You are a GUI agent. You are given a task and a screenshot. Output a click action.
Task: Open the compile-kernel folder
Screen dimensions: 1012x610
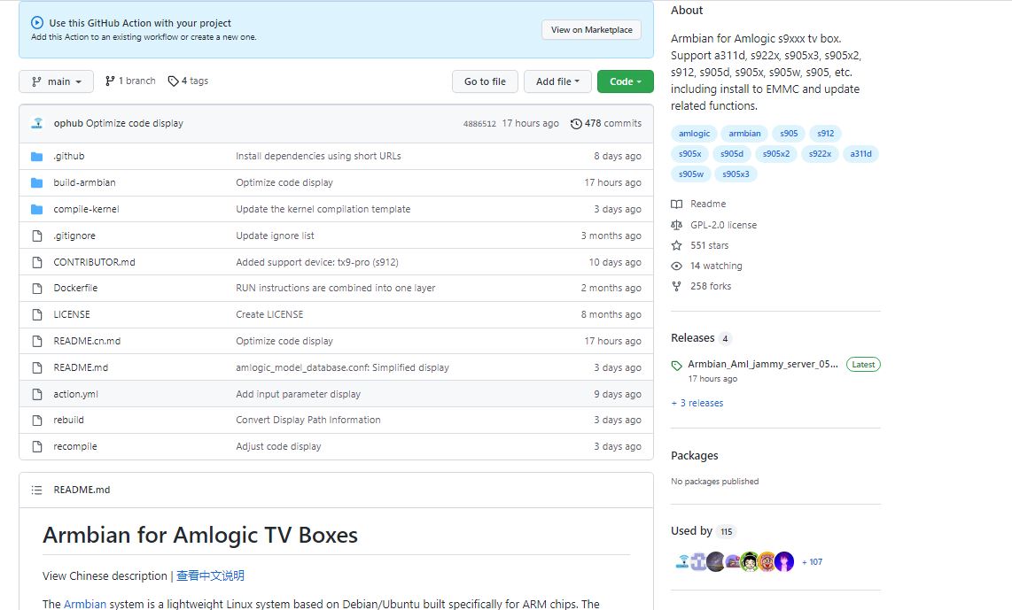[x=87, y=209]
